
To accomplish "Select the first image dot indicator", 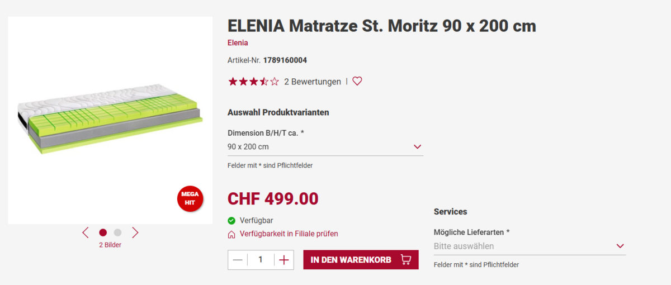I will (103, 232).
